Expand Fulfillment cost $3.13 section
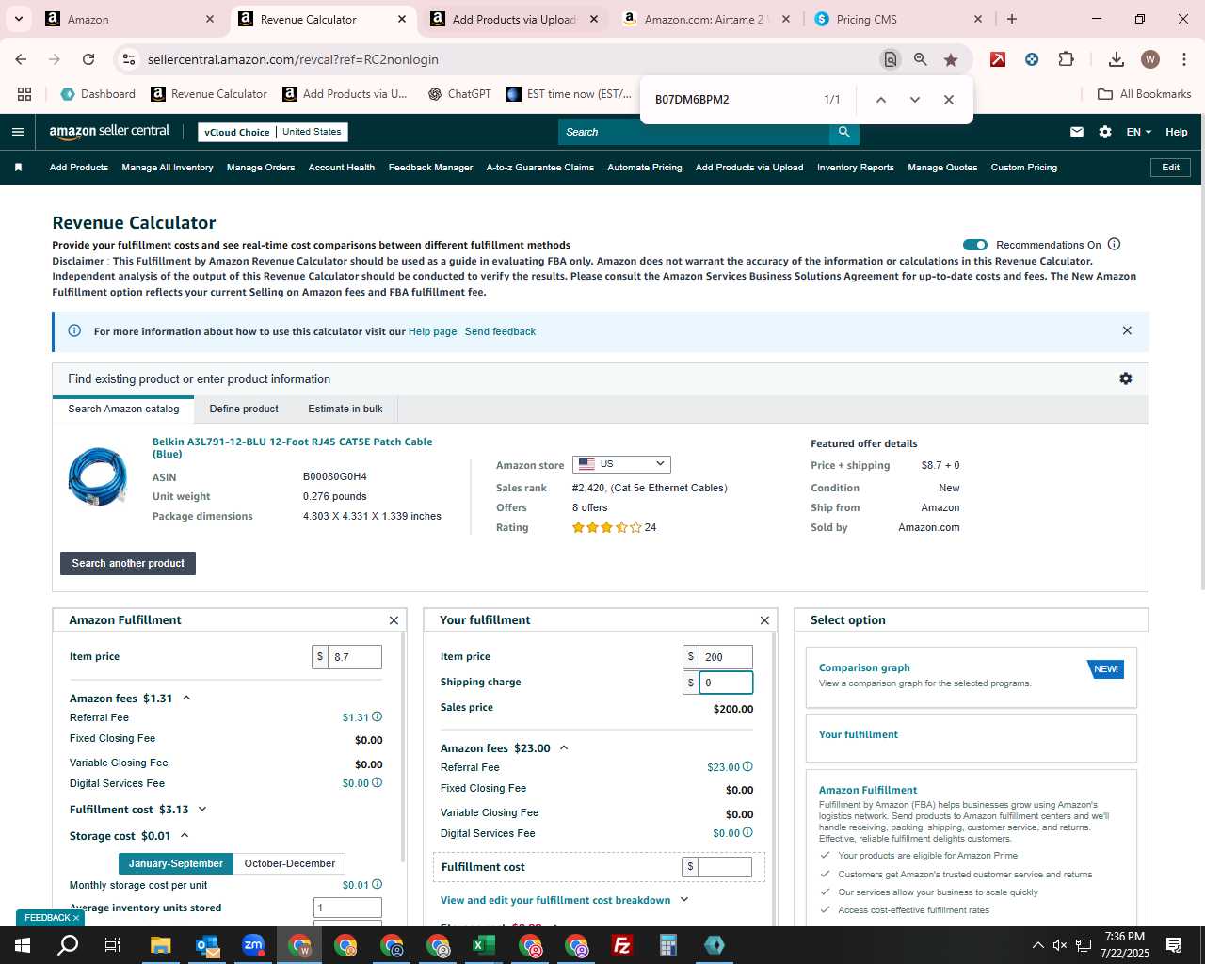 click(x=202, y=809)
